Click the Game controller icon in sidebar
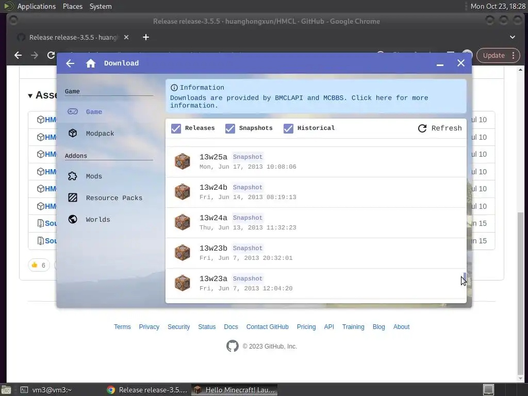Image resolution: width=528 pixels, height=396 pixels. tap(73, 111)
